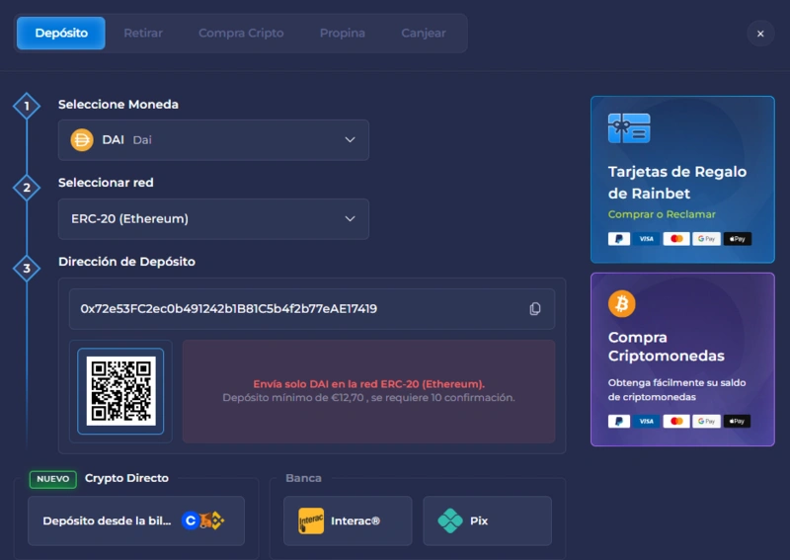
Task: Click Comprar o Reclamar link
Action: (662, 214)
